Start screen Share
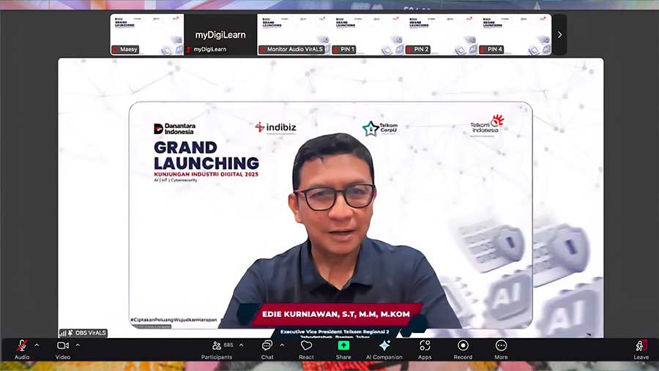Viewport: 659px width, 371px height. pos(343,350)
